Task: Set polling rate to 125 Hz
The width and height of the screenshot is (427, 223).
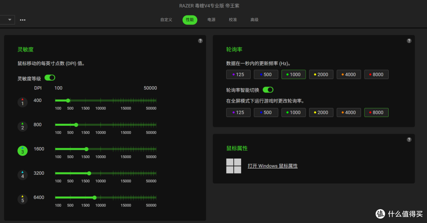Action: (x=238, y=74)
